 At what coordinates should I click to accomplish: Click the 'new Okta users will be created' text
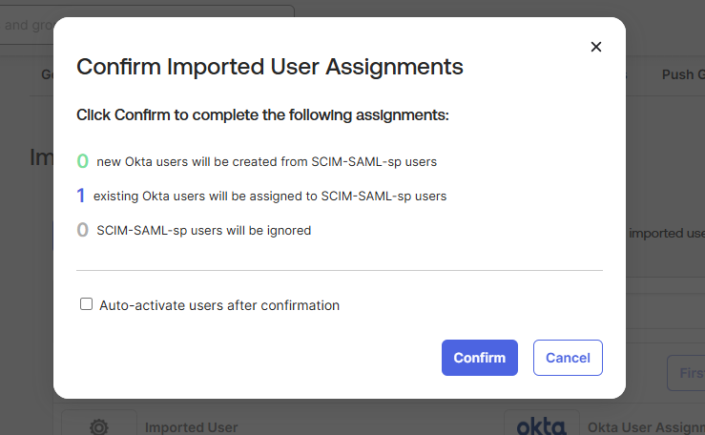(x=266, y=162)
